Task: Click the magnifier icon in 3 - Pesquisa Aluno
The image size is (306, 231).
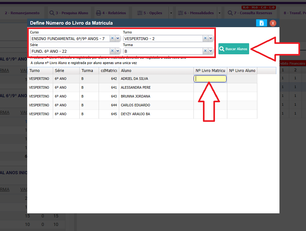Action: coord(52,13)
